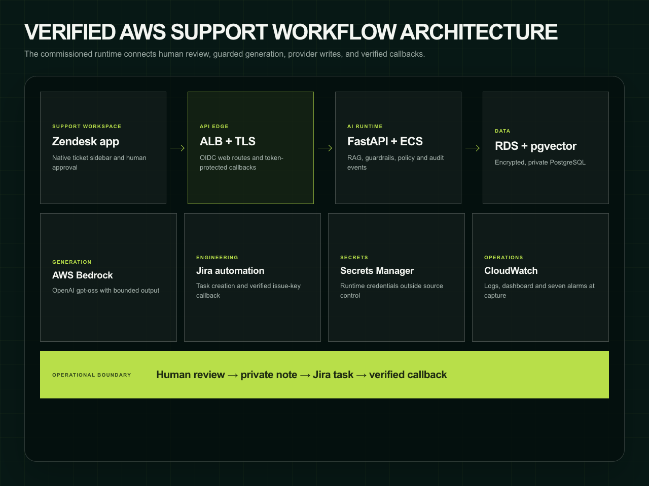Click 'Logs, dashboard and seven alarms' description

(539, 291)
